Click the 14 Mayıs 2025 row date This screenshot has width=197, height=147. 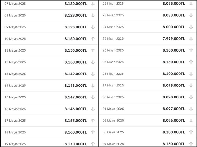click(x=15, y=86)
